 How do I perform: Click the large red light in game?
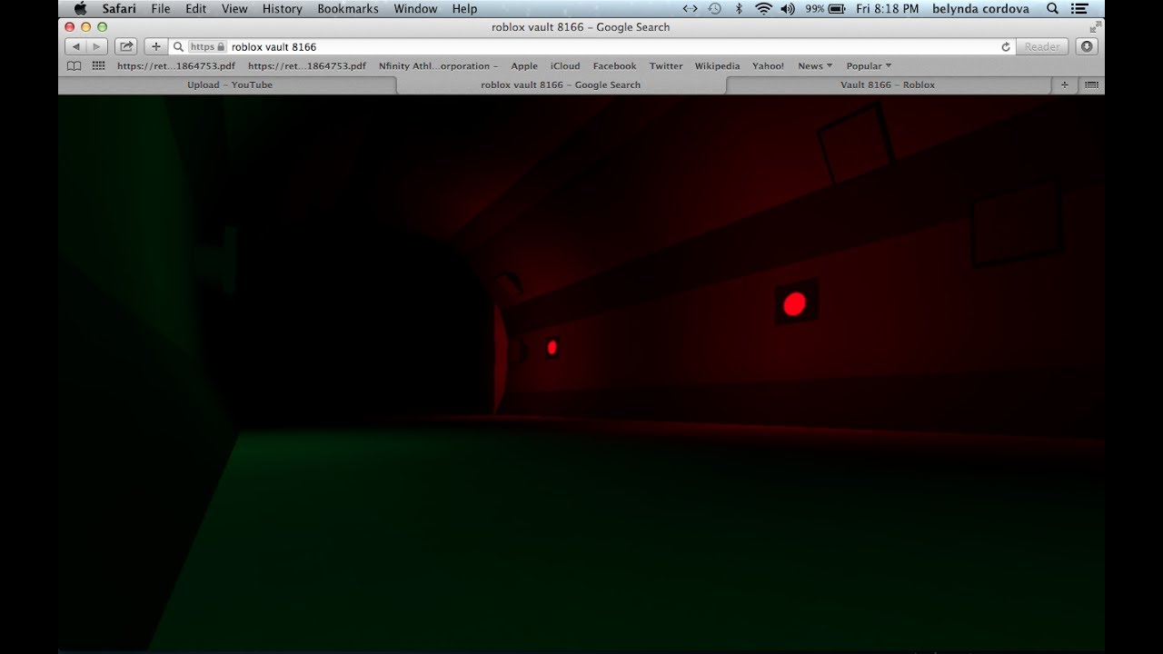794,304
